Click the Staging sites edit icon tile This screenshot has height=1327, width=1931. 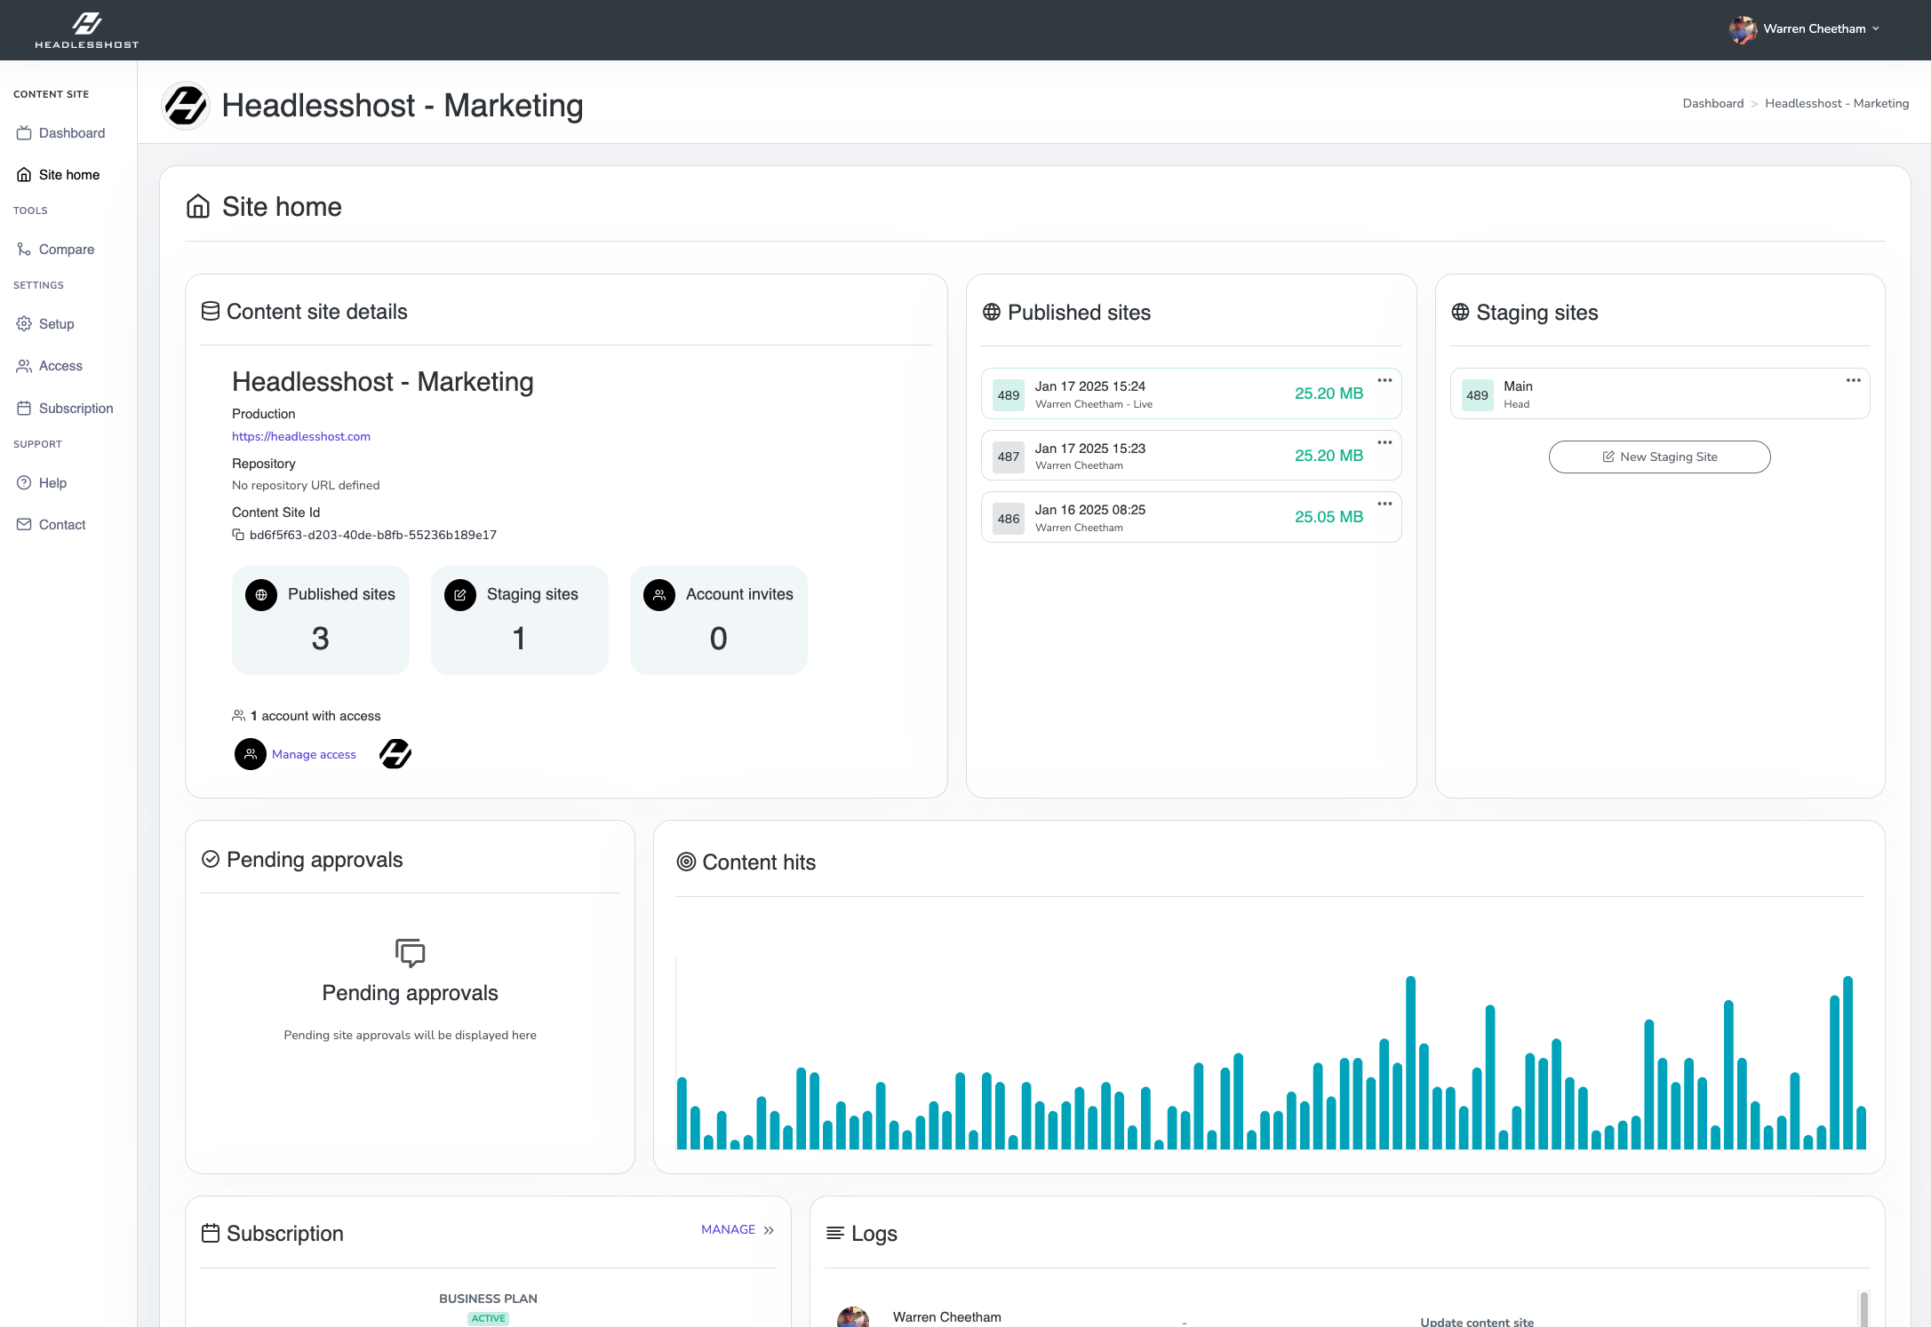tap(460, 595)
